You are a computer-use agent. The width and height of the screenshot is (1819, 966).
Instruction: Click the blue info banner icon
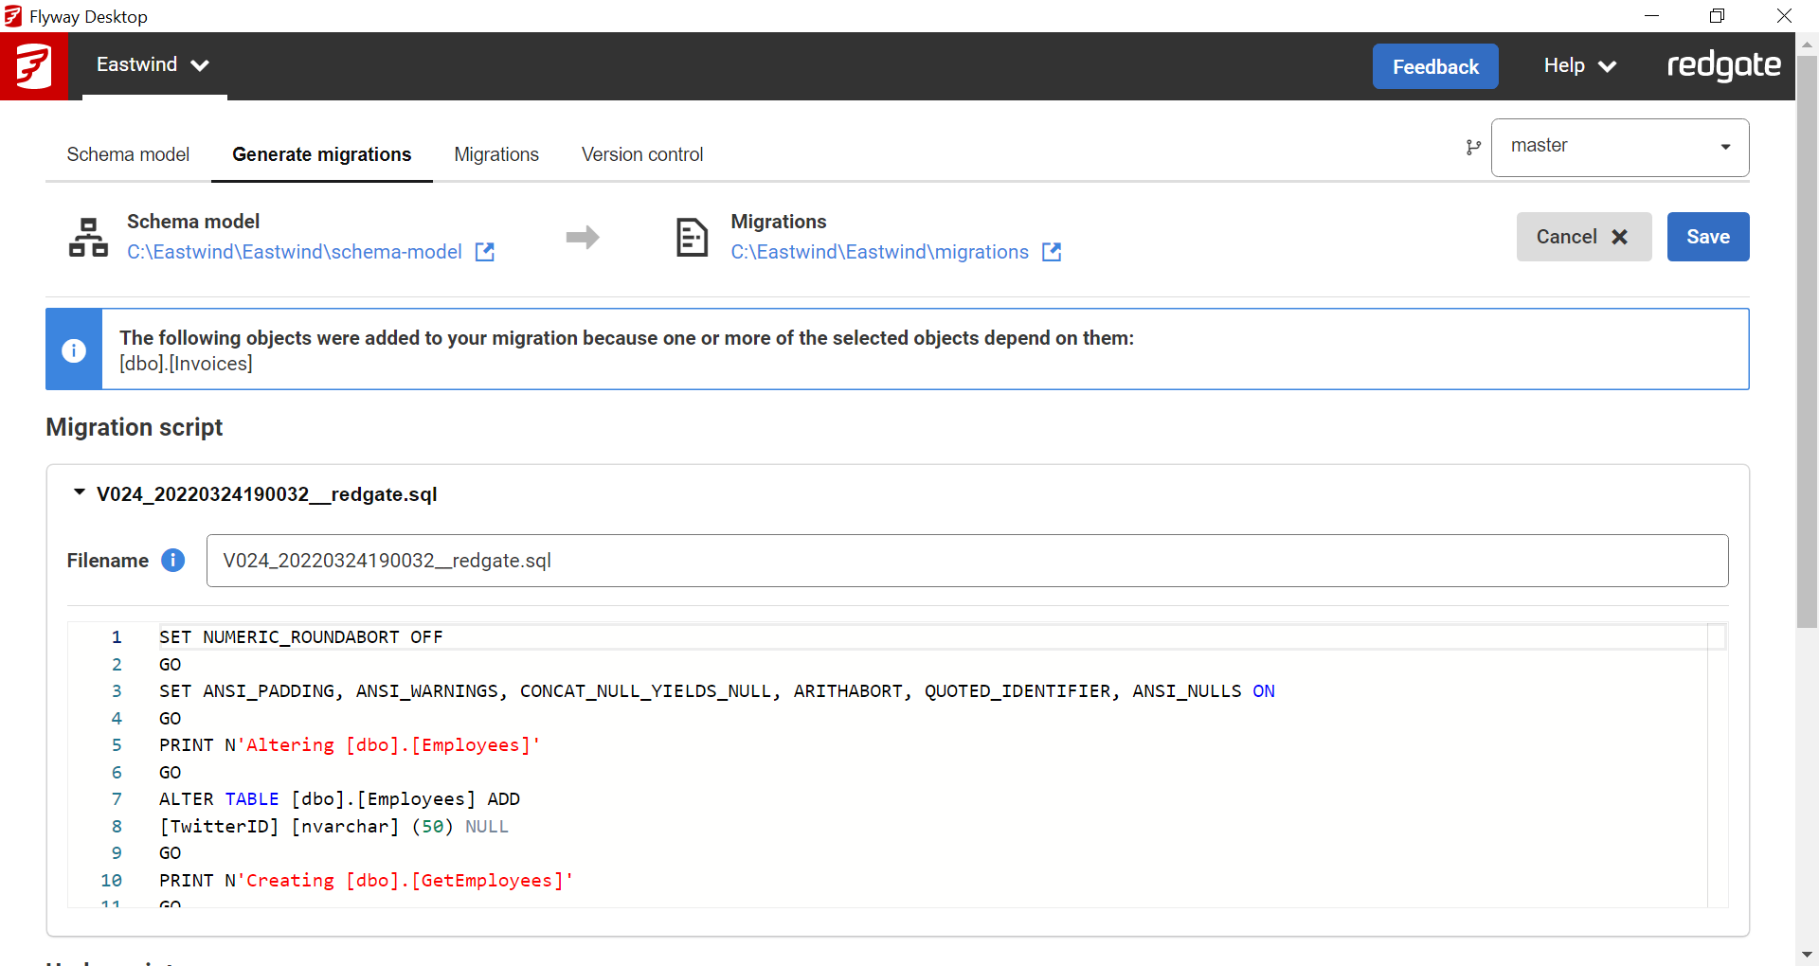(x=74, y=350)
